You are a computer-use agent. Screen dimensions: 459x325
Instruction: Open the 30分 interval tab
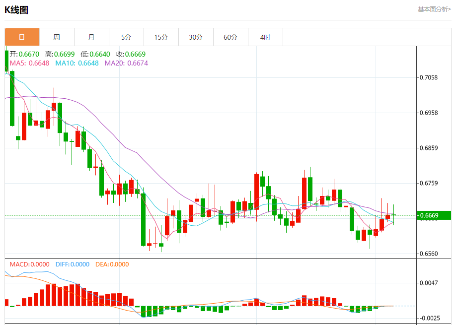196,37
